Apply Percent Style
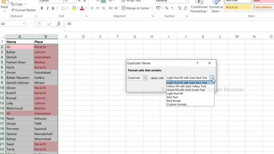 tap(167, 8)
